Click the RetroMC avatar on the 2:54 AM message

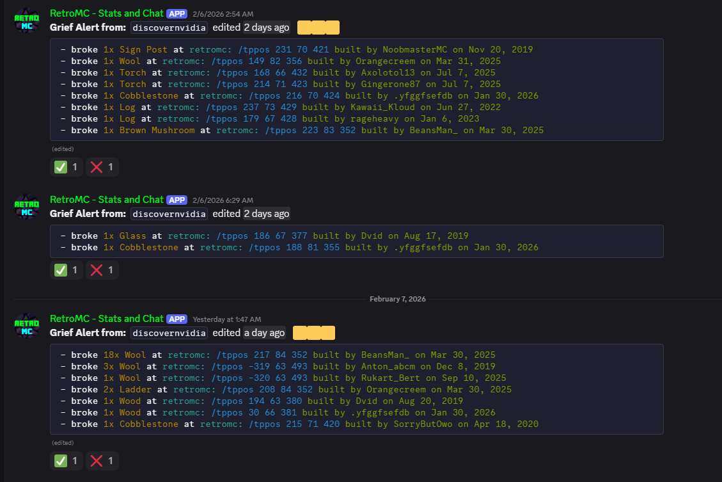pyautogui.click(x=27, y=20)
